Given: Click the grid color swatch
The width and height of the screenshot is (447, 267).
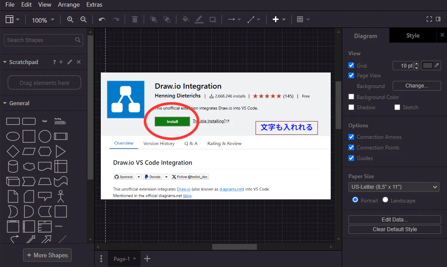Looking at the screenshot, I should click(x=428, y=65).
